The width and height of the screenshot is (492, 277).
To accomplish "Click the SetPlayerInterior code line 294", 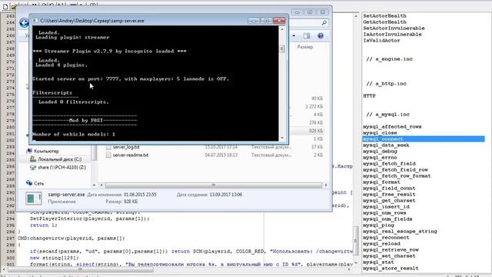I will [90, 219].
